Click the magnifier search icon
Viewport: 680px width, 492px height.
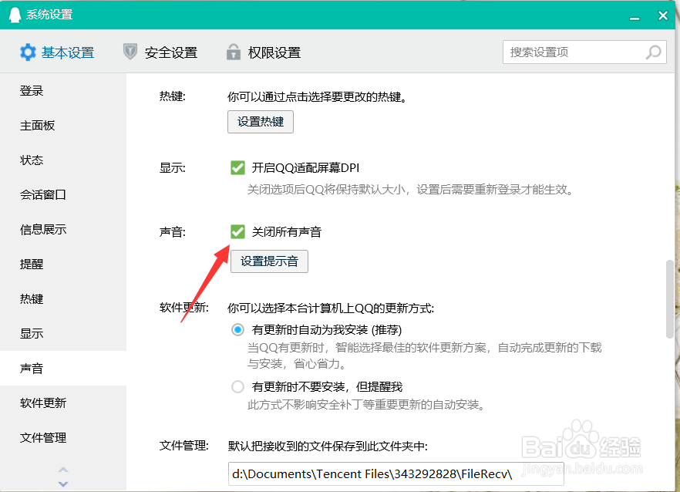tap(654, 52)
